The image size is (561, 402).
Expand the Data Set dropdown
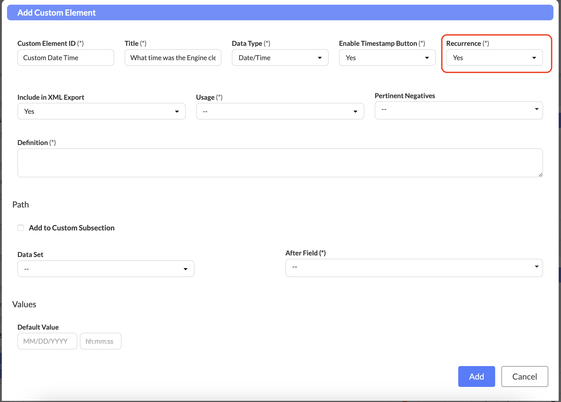106,269
